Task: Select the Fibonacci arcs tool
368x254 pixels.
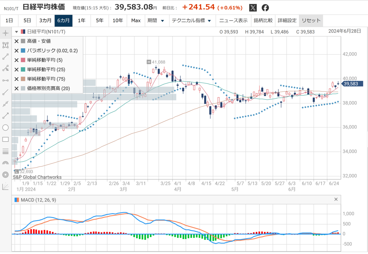Action: (5, 163)
